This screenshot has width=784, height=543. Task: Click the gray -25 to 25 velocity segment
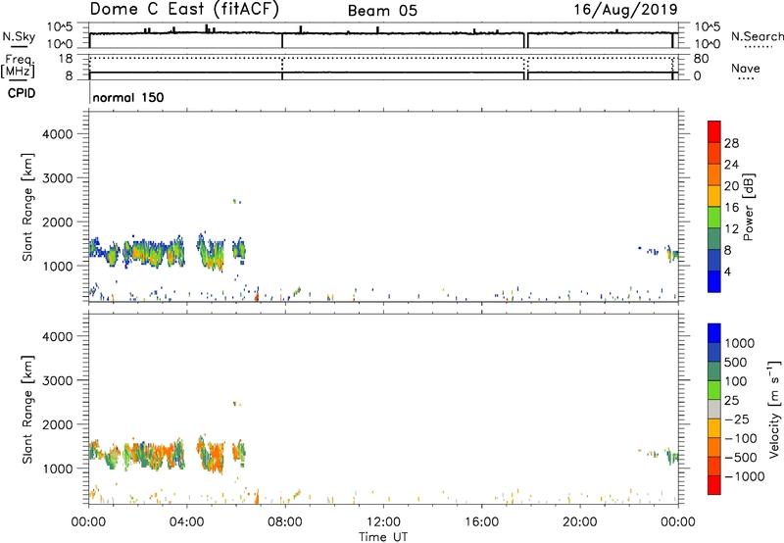point(714,409)
